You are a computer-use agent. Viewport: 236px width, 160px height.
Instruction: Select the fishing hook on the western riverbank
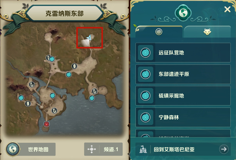[32, 84]
